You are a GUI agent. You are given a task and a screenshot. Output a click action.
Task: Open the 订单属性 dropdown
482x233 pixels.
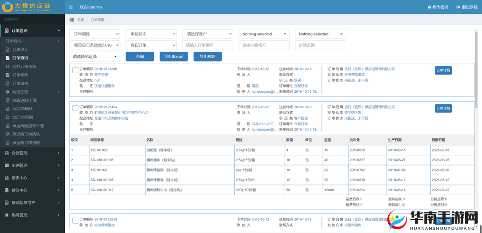(95, 34)
